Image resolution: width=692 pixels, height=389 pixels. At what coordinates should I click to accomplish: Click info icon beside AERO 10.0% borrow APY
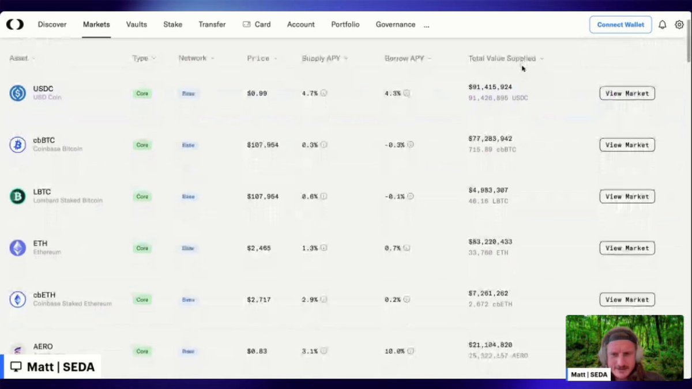(410, 351)
